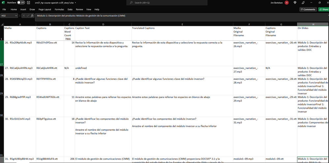Screen dimensions: 329x163
Task: Click cell '31. R5gAUB0yBBrW.mp3'
Action: (20, 160)
